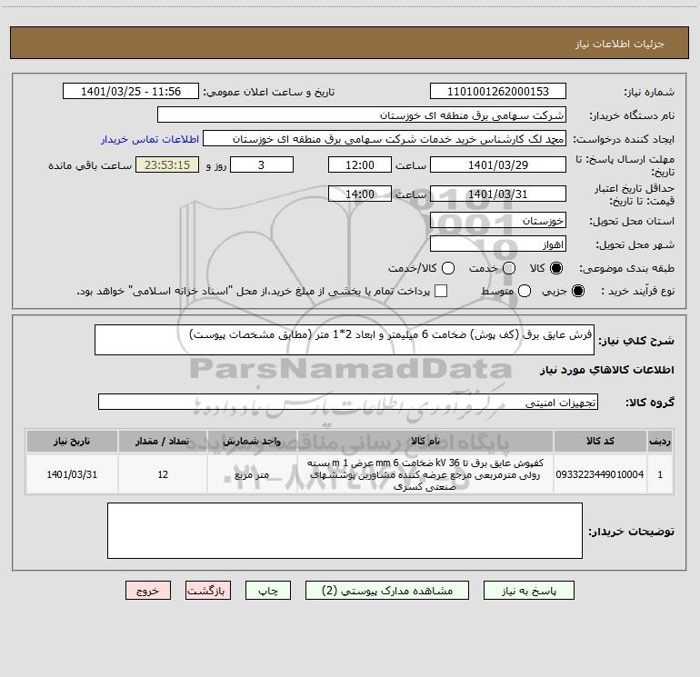
Task: Click the نام کالا column header
Action: [425, 442]
